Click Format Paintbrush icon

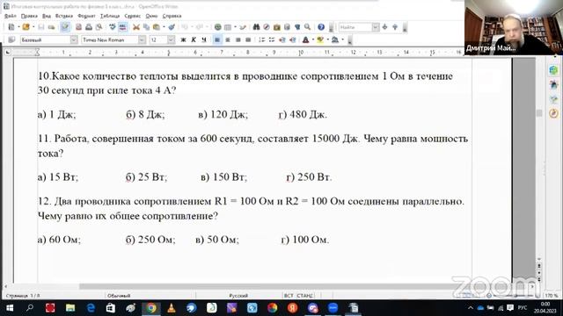(172, 27)
